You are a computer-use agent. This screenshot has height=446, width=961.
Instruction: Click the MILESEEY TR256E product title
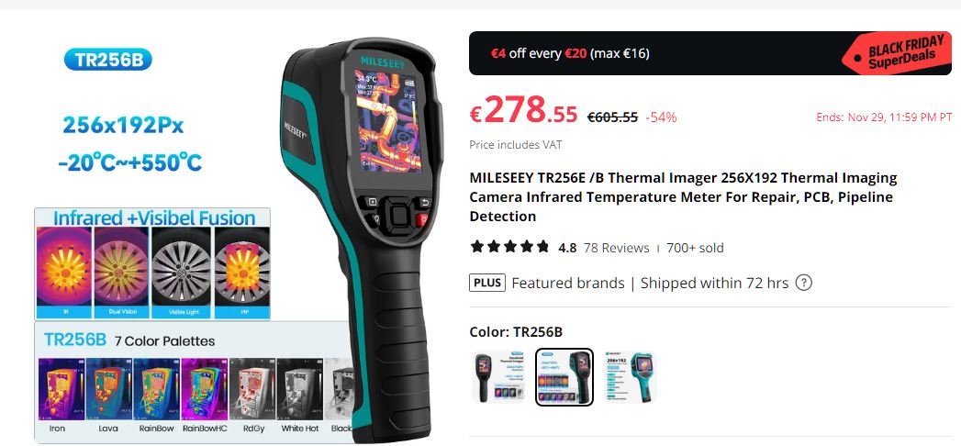683,196
